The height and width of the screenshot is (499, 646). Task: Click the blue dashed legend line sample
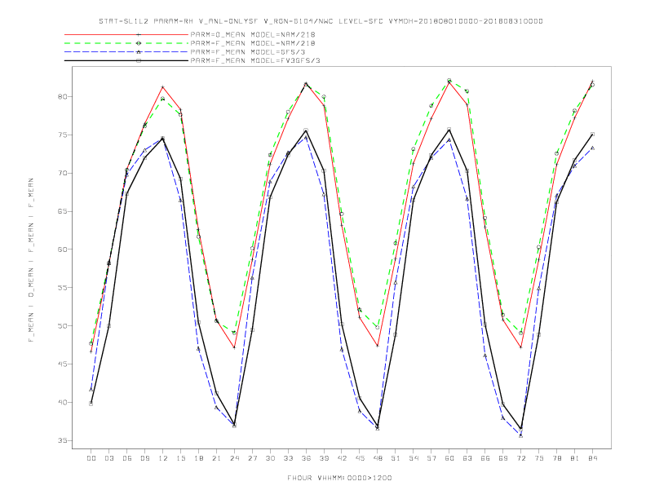point(126,52)
